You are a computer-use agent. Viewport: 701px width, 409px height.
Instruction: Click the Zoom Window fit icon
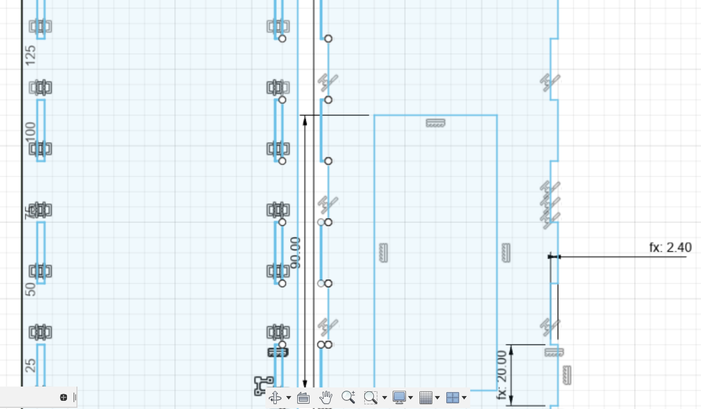click(x=370, y=397)
